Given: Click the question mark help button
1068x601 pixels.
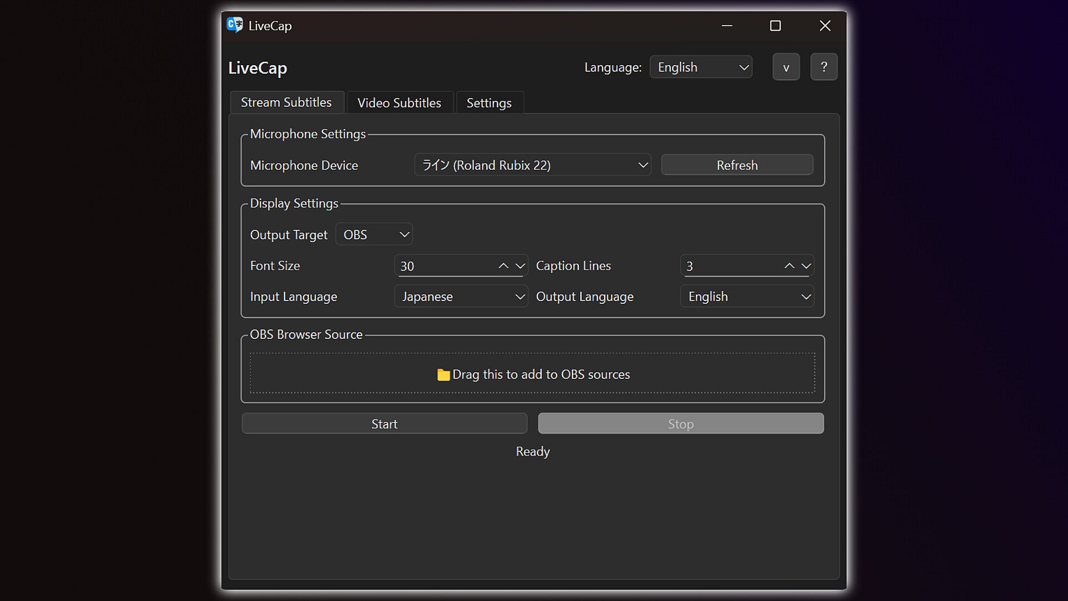Looking at the screenshot, I should point(823,67).
